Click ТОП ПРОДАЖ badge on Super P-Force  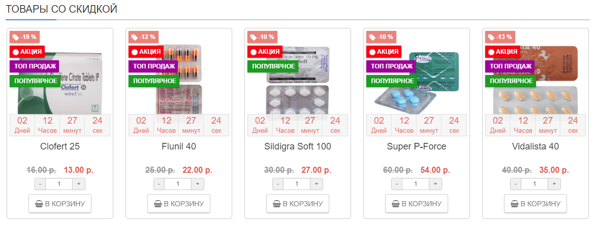click(391, 66)
